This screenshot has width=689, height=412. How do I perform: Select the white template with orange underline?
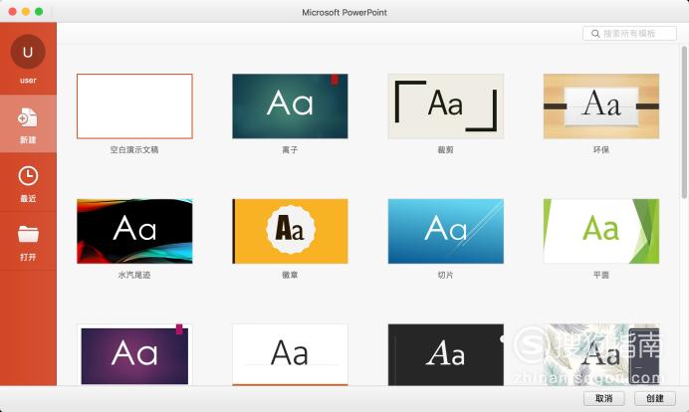pyautogui.click(x=290, y=355)
